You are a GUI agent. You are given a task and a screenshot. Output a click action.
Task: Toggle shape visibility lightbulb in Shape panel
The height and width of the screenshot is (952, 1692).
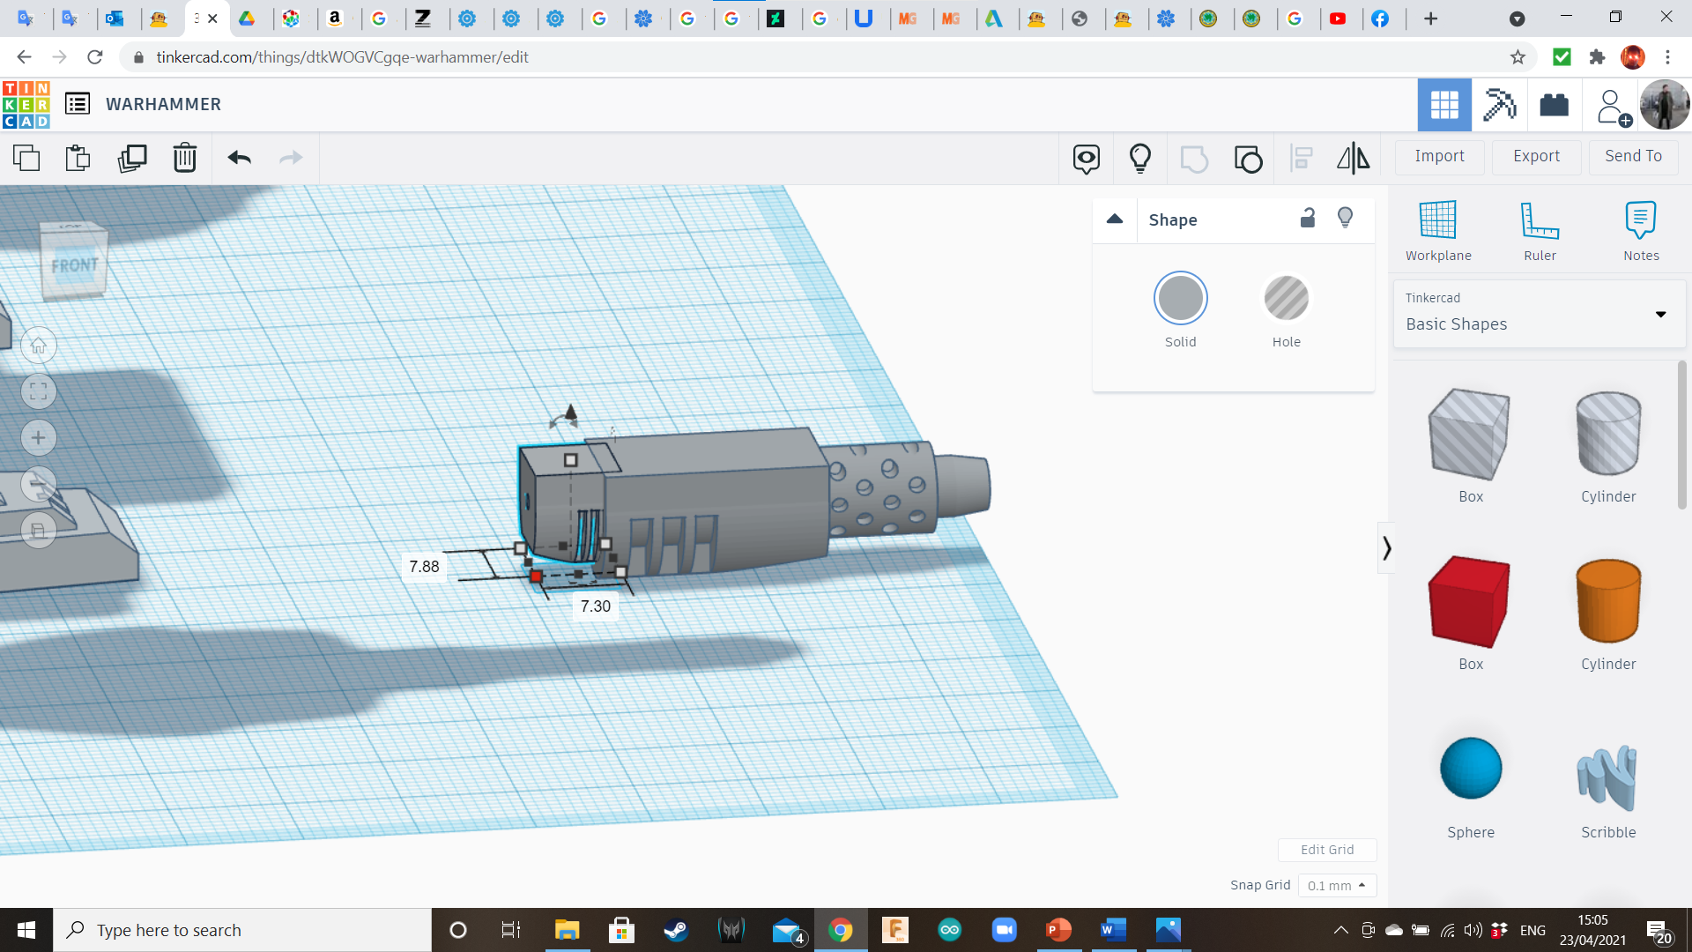pos(1345,218)
